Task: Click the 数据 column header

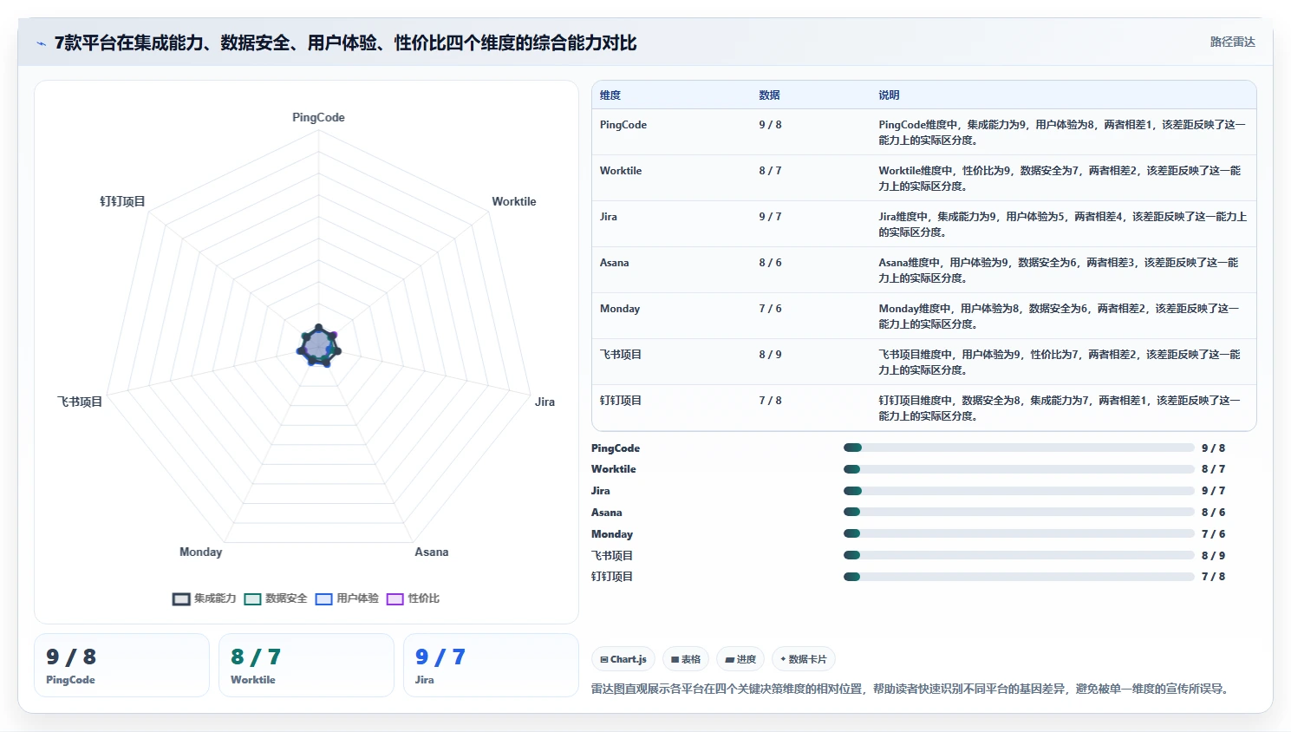Action: pyautogui.click(x=769, y=95)
